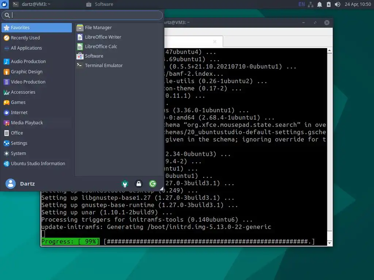
Task: Click the clock showing 24 Apr, 10:50
Action: [x=358, y=4]
